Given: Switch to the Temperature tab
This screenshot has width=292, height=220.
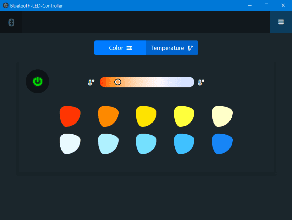Looking at the screenshot, I should pos(170,48).
